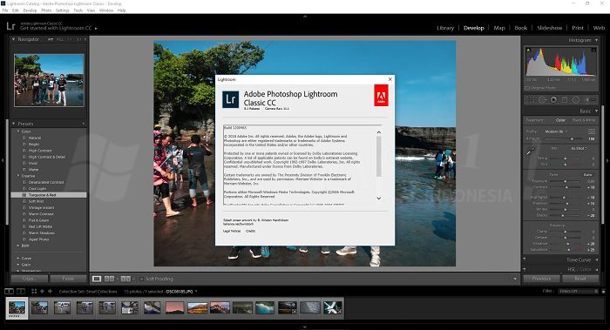Expand the B&W presets group

(18, 246)
